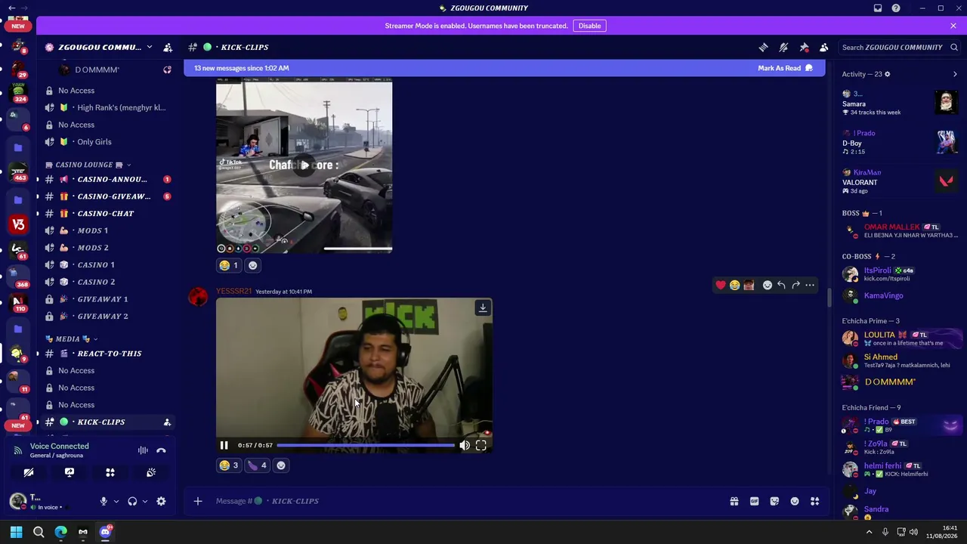
Task: Dismiss the Streamer Mode banner
Action: point(953,26)
